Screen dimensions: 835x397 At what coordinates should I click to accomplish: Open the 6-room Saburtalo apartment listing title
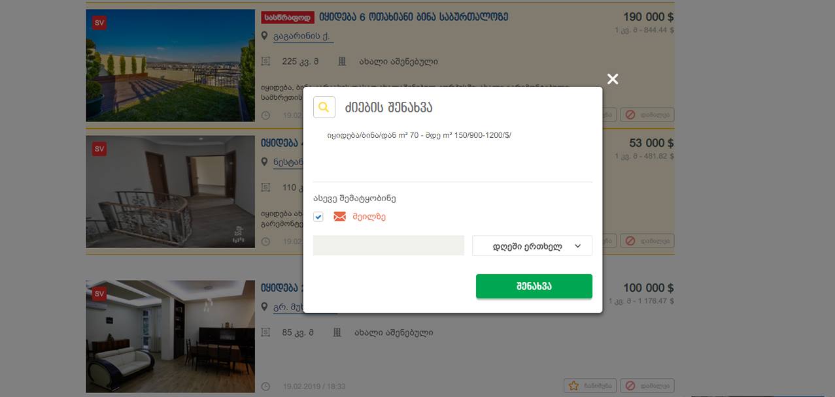point(413,17)
